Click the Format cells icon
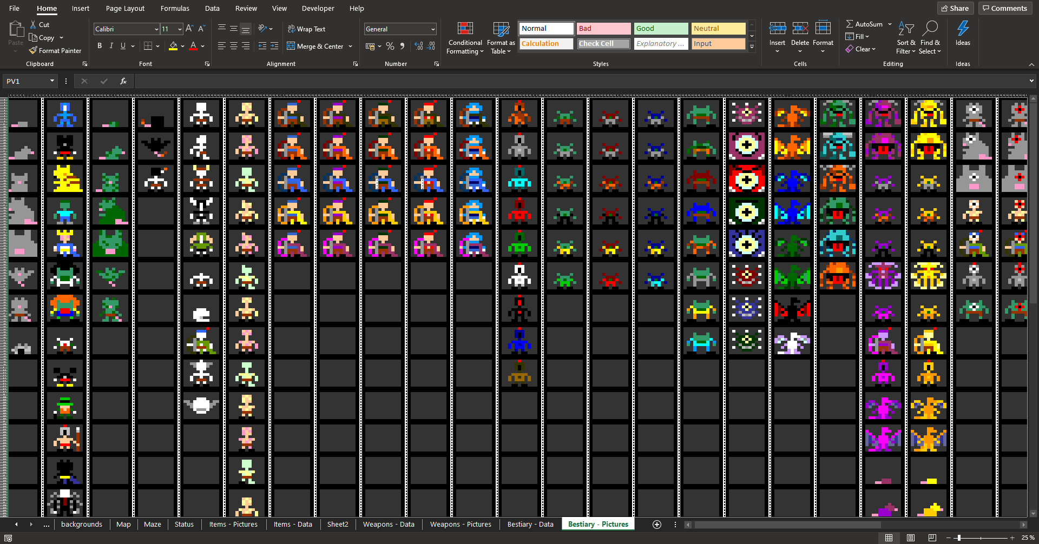Screen dimensions: 1039x544 pos(823,28)
